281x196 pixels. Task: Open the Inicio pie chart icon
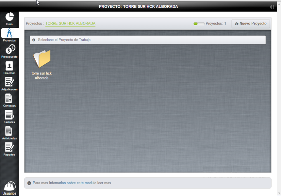click(9, 17)
